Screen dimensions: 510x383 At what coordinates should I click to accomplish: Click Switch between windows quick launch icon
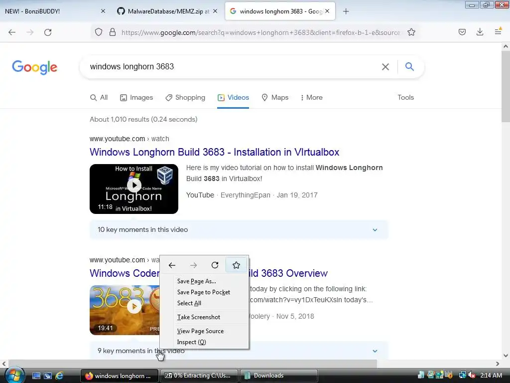[x=48, y=376]
